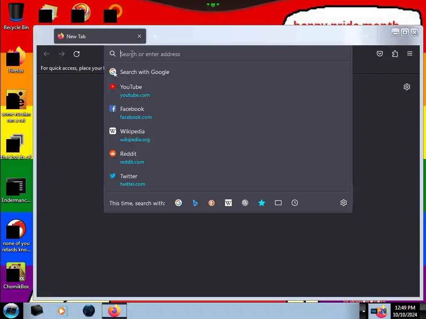Open the Windows Start orb
The height and width of the screenshot is (319, 426).
[x=11, y=311]
